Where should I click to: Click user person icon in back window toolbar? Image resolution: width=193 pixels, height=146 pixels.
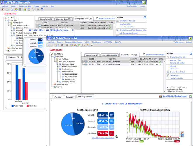click(25, 9)
